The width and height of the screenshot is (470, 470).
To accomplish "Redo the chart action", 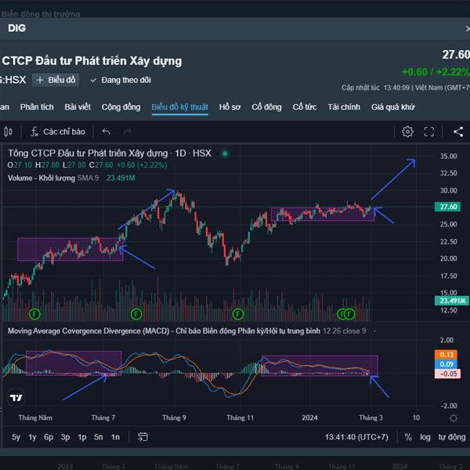I will click(127, 132).
